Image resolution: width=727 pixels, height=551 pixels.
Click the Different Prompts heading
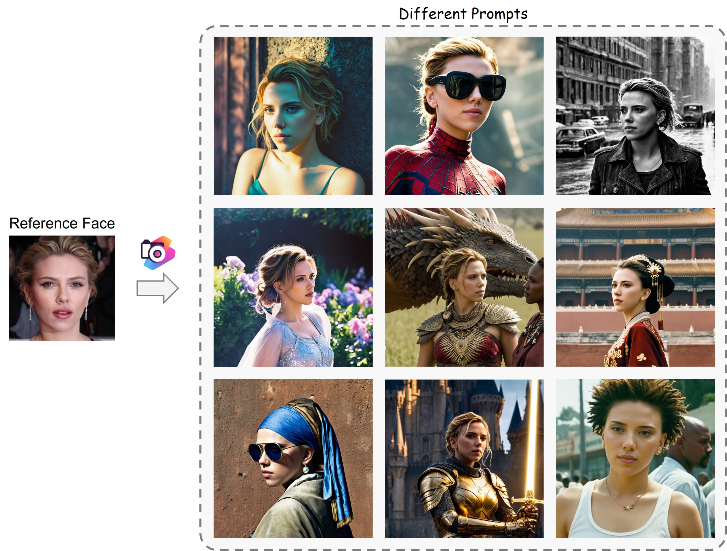click(463, 14)
